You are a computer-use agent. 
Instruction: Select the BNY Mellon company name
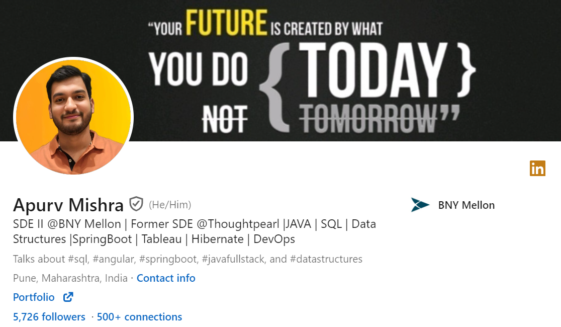(466, 205)
